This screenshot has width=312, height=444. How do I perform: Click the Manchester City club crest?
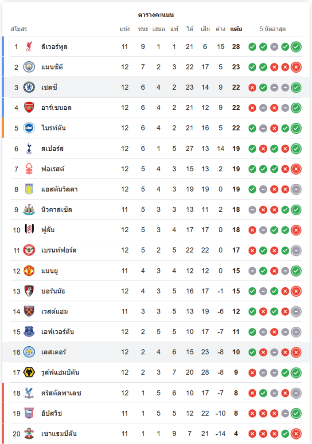pos(29,67)
